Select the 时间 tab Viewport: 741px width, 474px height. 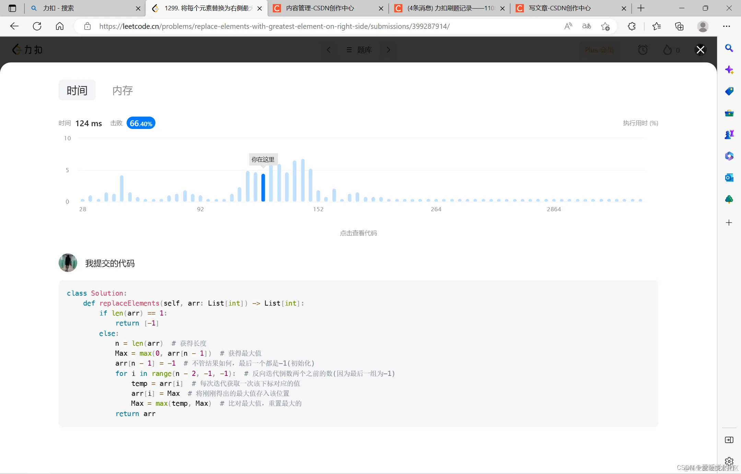[77, 91]
